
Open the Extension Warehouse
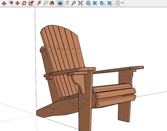point(95,3)
